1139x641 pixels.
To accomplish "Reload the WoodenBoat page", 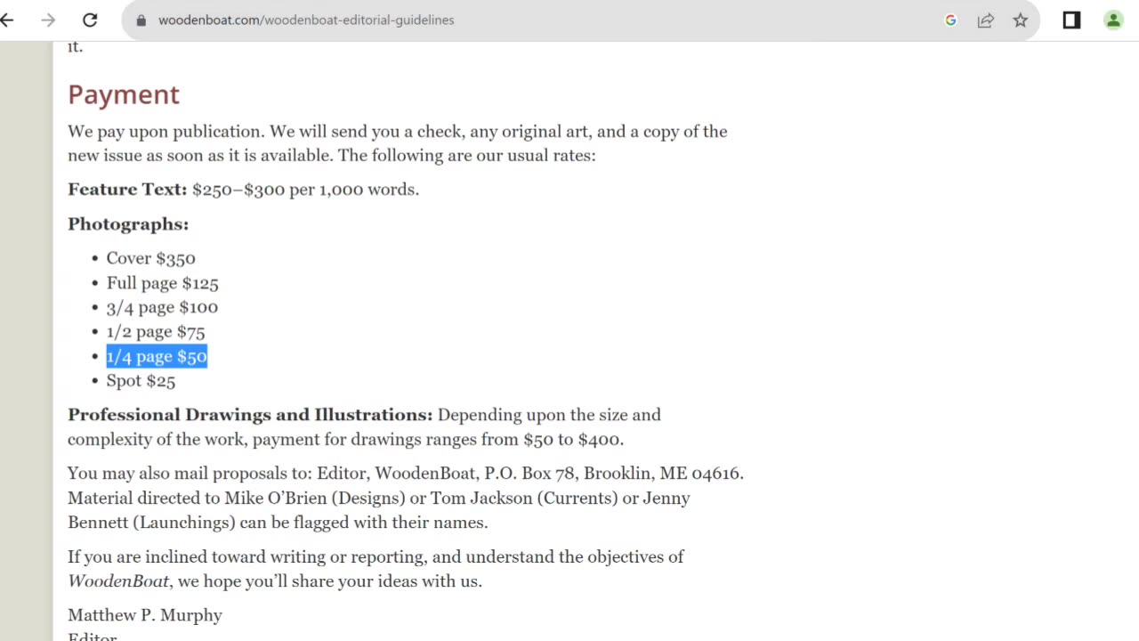I will (x=90, y=20).
